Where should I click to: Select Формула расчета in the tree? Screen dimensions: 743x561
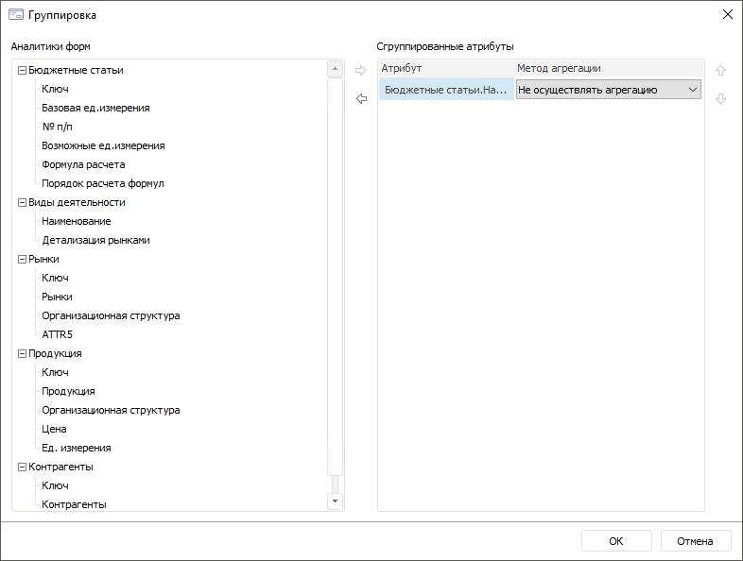pyautogui.click(x=83, y=164)
